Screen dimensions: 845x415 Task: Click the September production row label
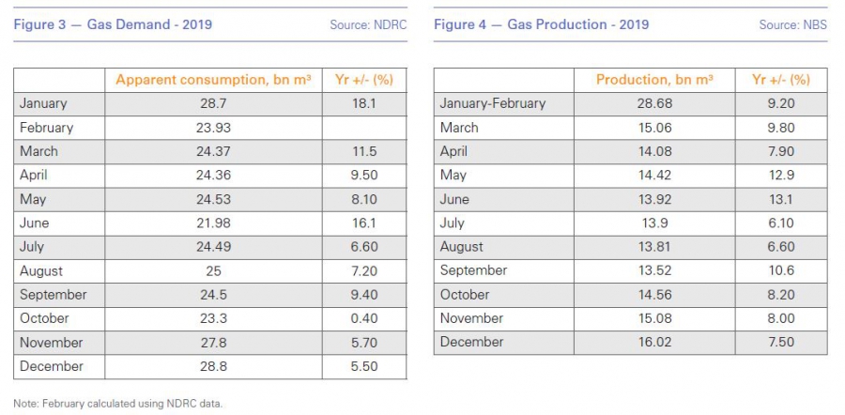tap(473, 270)
